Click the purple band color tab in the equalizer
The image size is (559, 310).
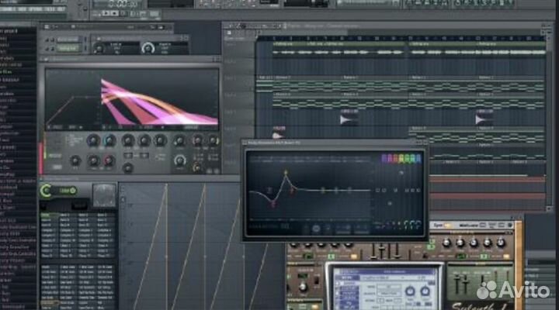point(385,159)
